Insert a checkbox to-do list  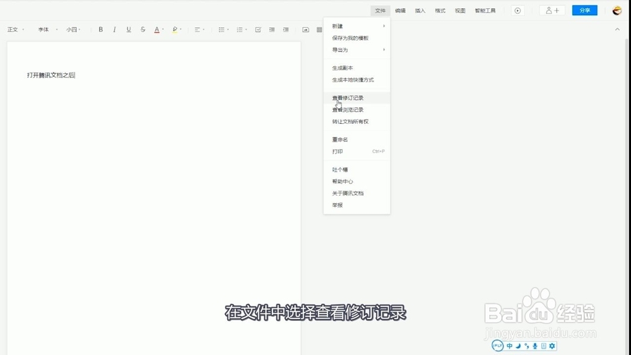click(258, 30)
